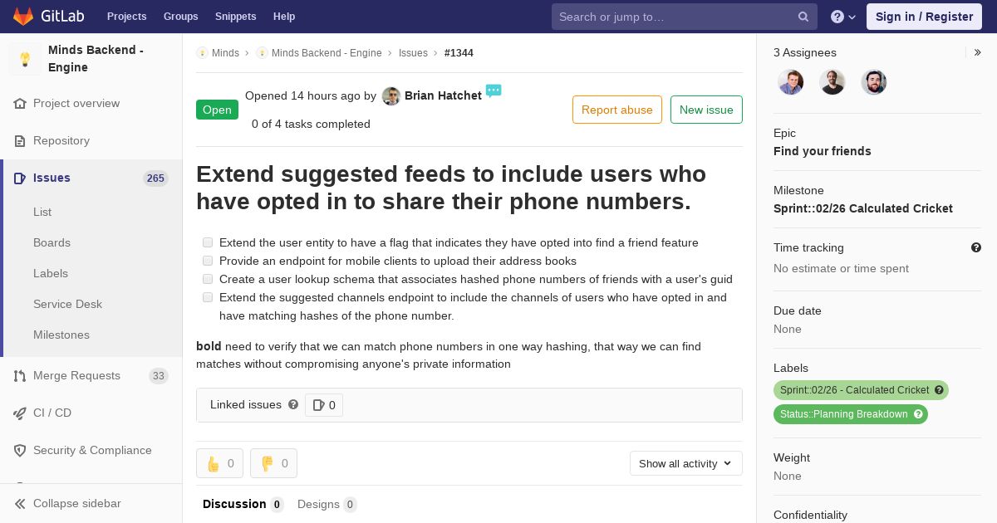Click the search magnifier icon
The height and width of the screenshot is (523, 997).
click(803, 17)
